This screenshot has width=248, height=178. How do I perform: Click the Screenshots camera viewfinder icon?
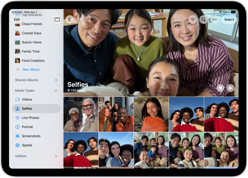(18, 136)
